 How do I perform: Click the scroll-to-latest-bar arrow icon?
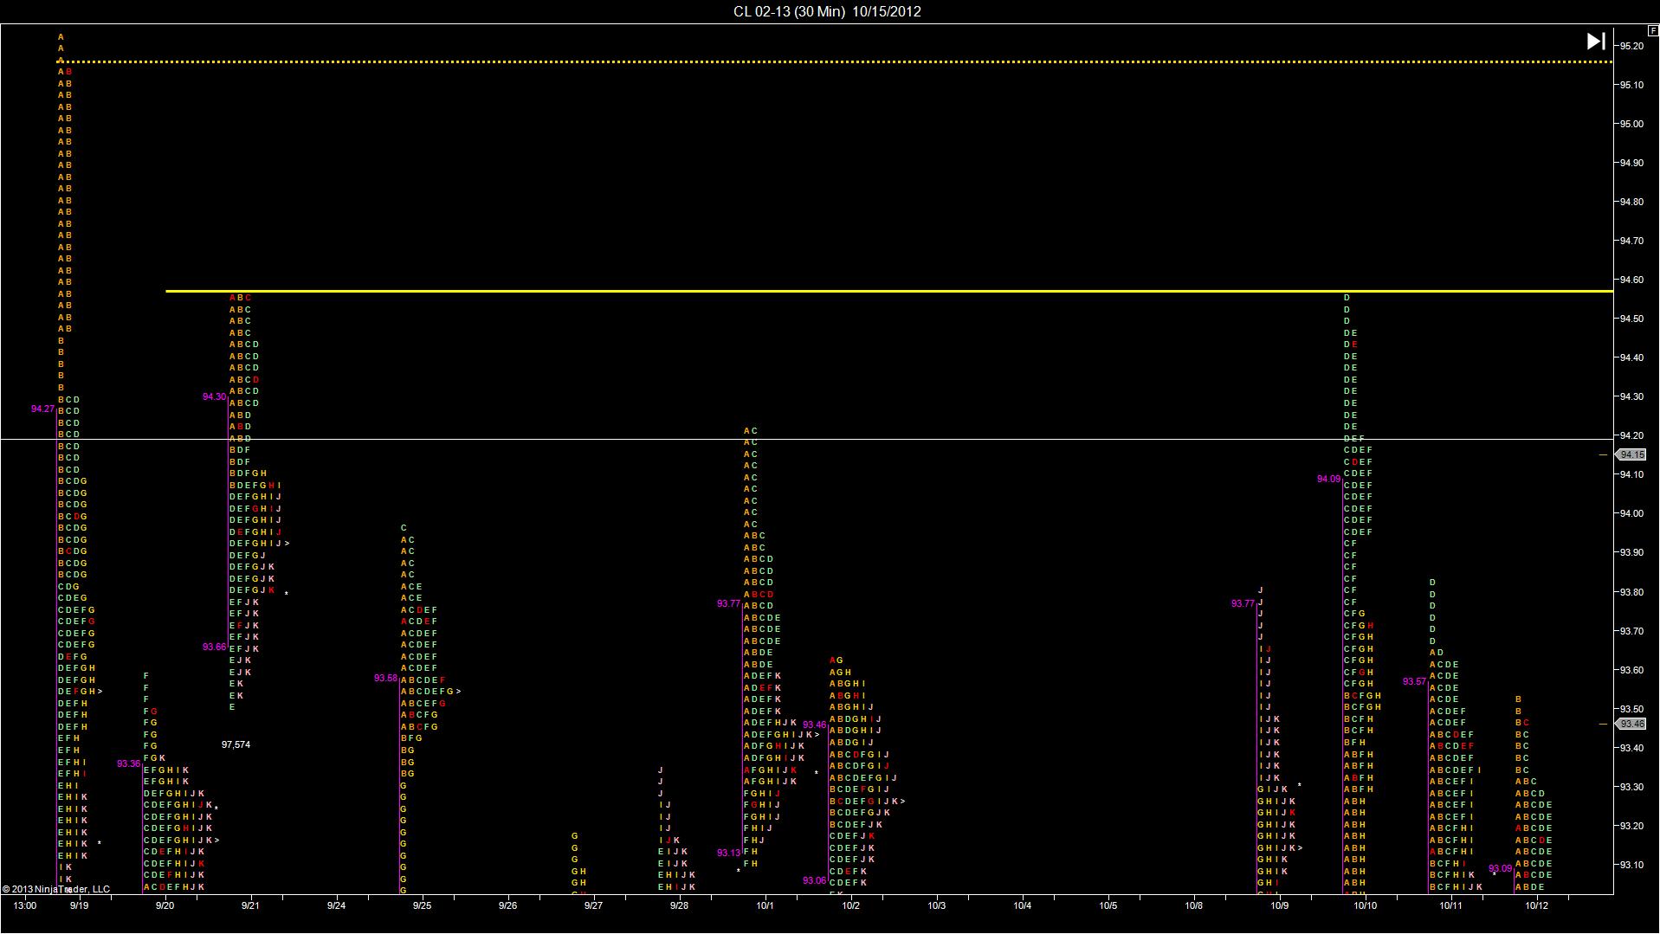[x=1596, y=42]
